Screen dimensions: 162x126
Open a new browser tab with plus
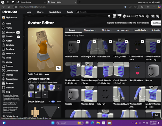[x=80, y=2]
